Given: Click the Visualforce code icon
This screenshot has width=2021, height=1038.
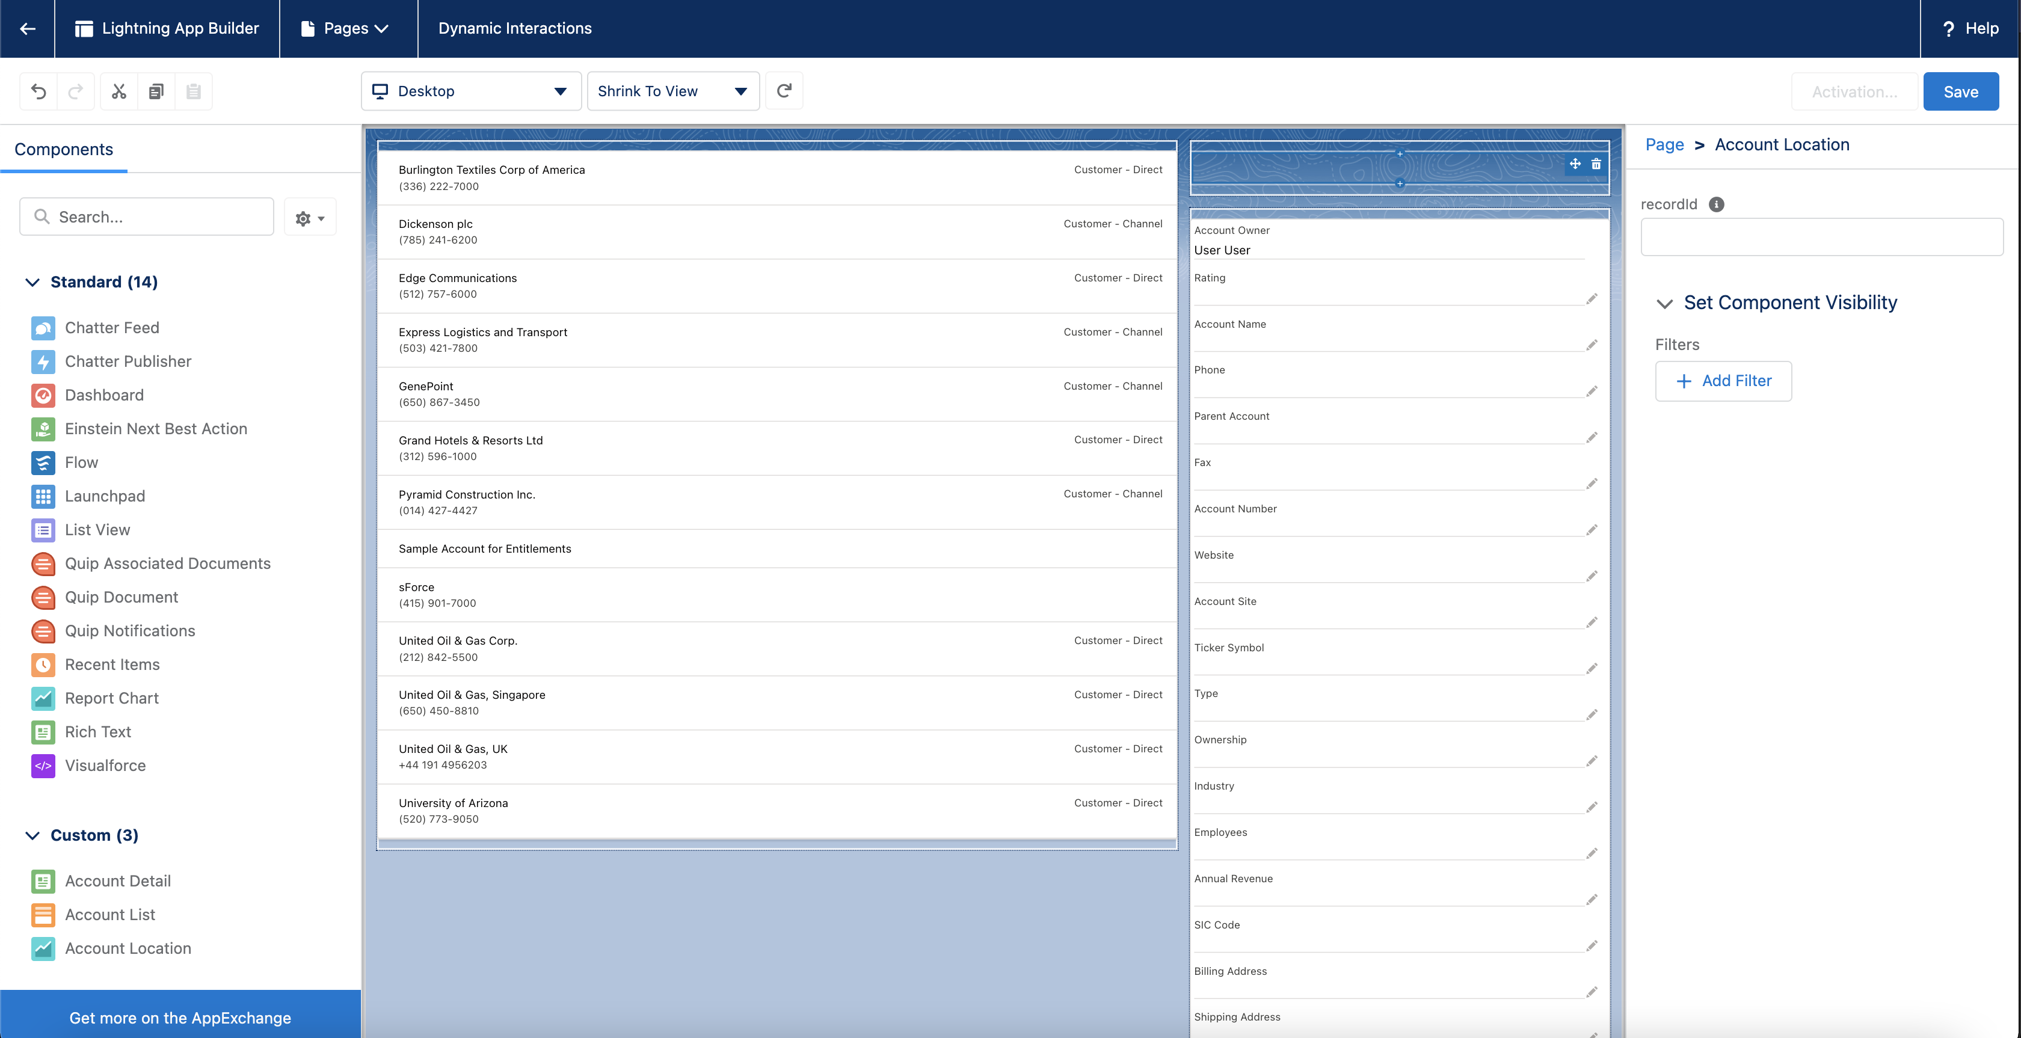Looking at the screenshot, I should coord(43,767).
